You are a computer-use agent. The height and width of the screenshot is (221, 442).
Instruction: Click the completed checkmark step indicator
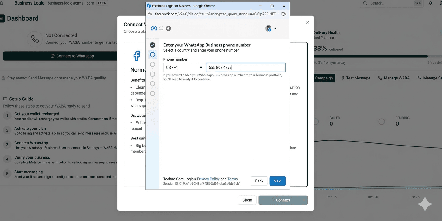pyautogui.click(x=152, y=45)
